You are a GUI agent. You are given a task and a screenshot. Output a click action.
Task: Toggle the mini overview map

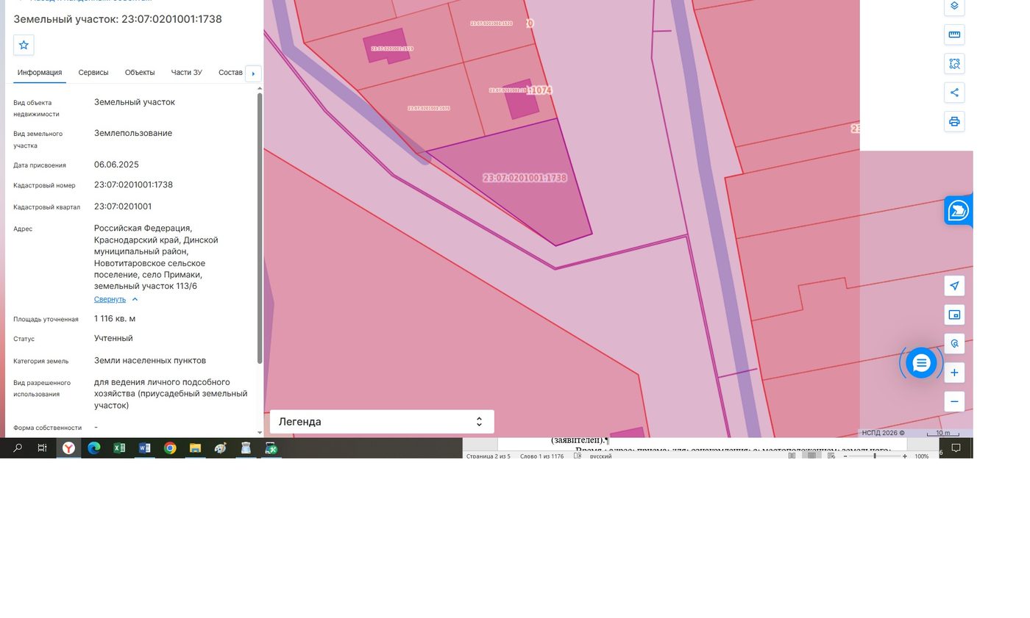coord(954,315)
